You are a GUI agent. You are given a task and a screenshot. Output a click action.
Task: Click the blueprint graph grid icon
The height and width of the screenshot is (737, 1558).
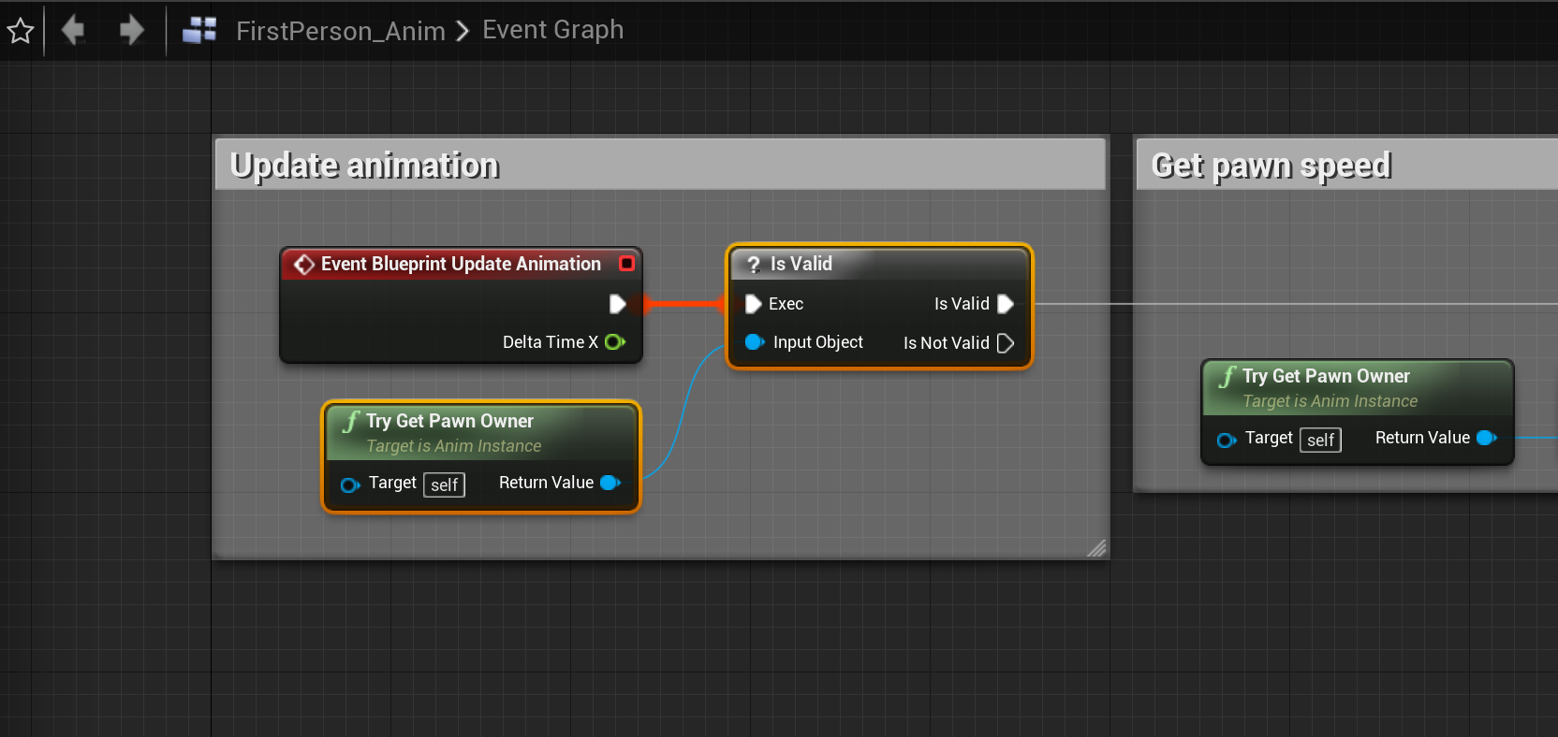coord(199,31)
